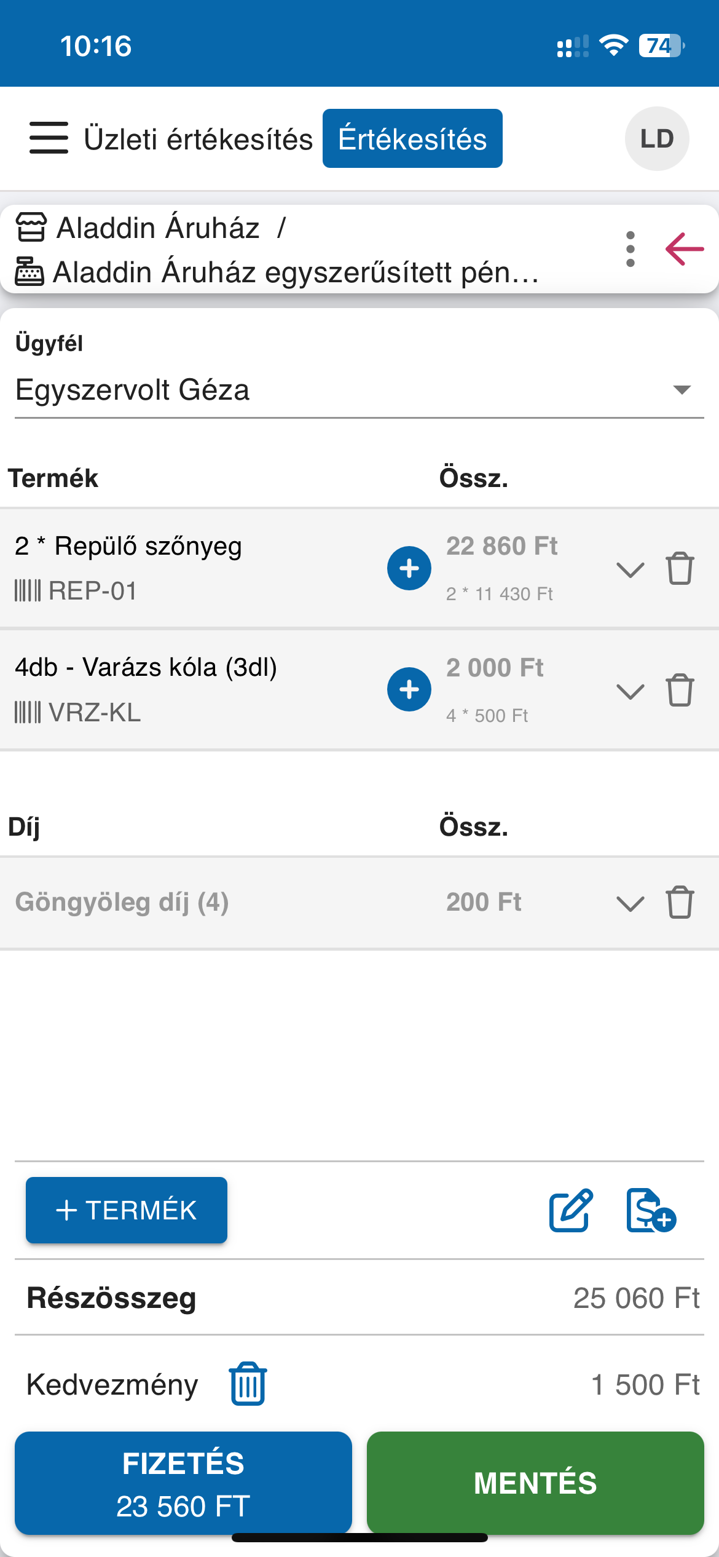Delete the Göngyöleg díj fee
The height and width of the screenshot is (1557, 719).
click(x=680, y=902)
